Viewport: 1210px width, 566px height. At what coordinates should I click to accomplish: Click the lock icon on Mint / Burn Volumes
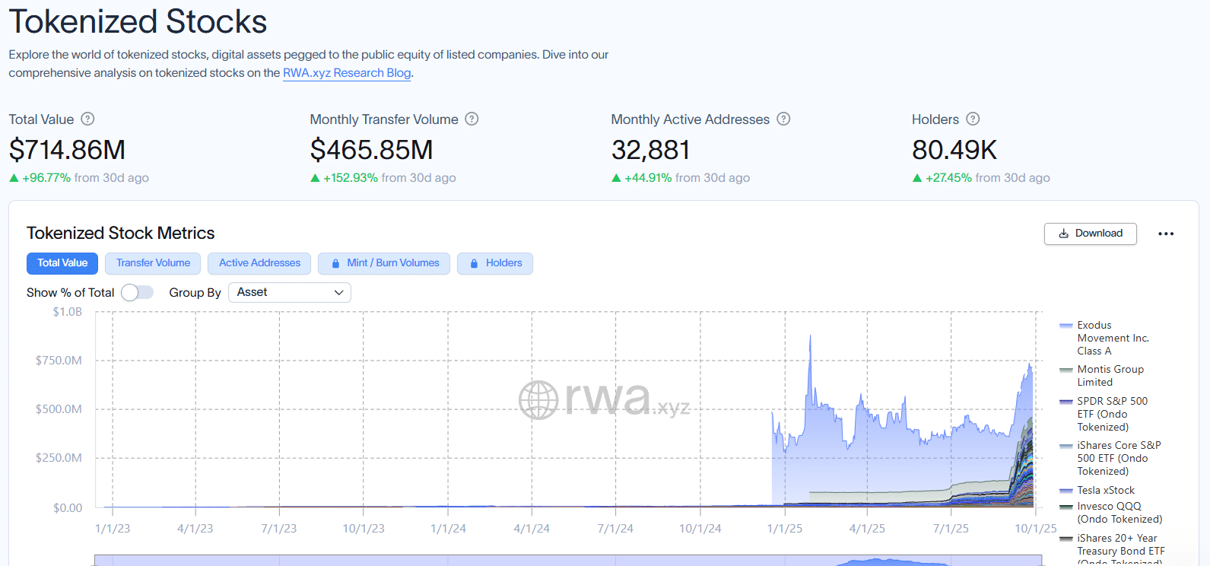tap(335, 263)
